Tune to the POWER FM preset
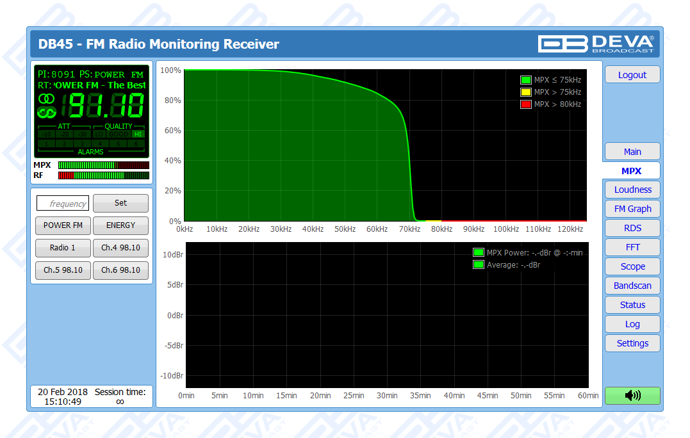Screen dimensions: 690x438 pos(63,225)
